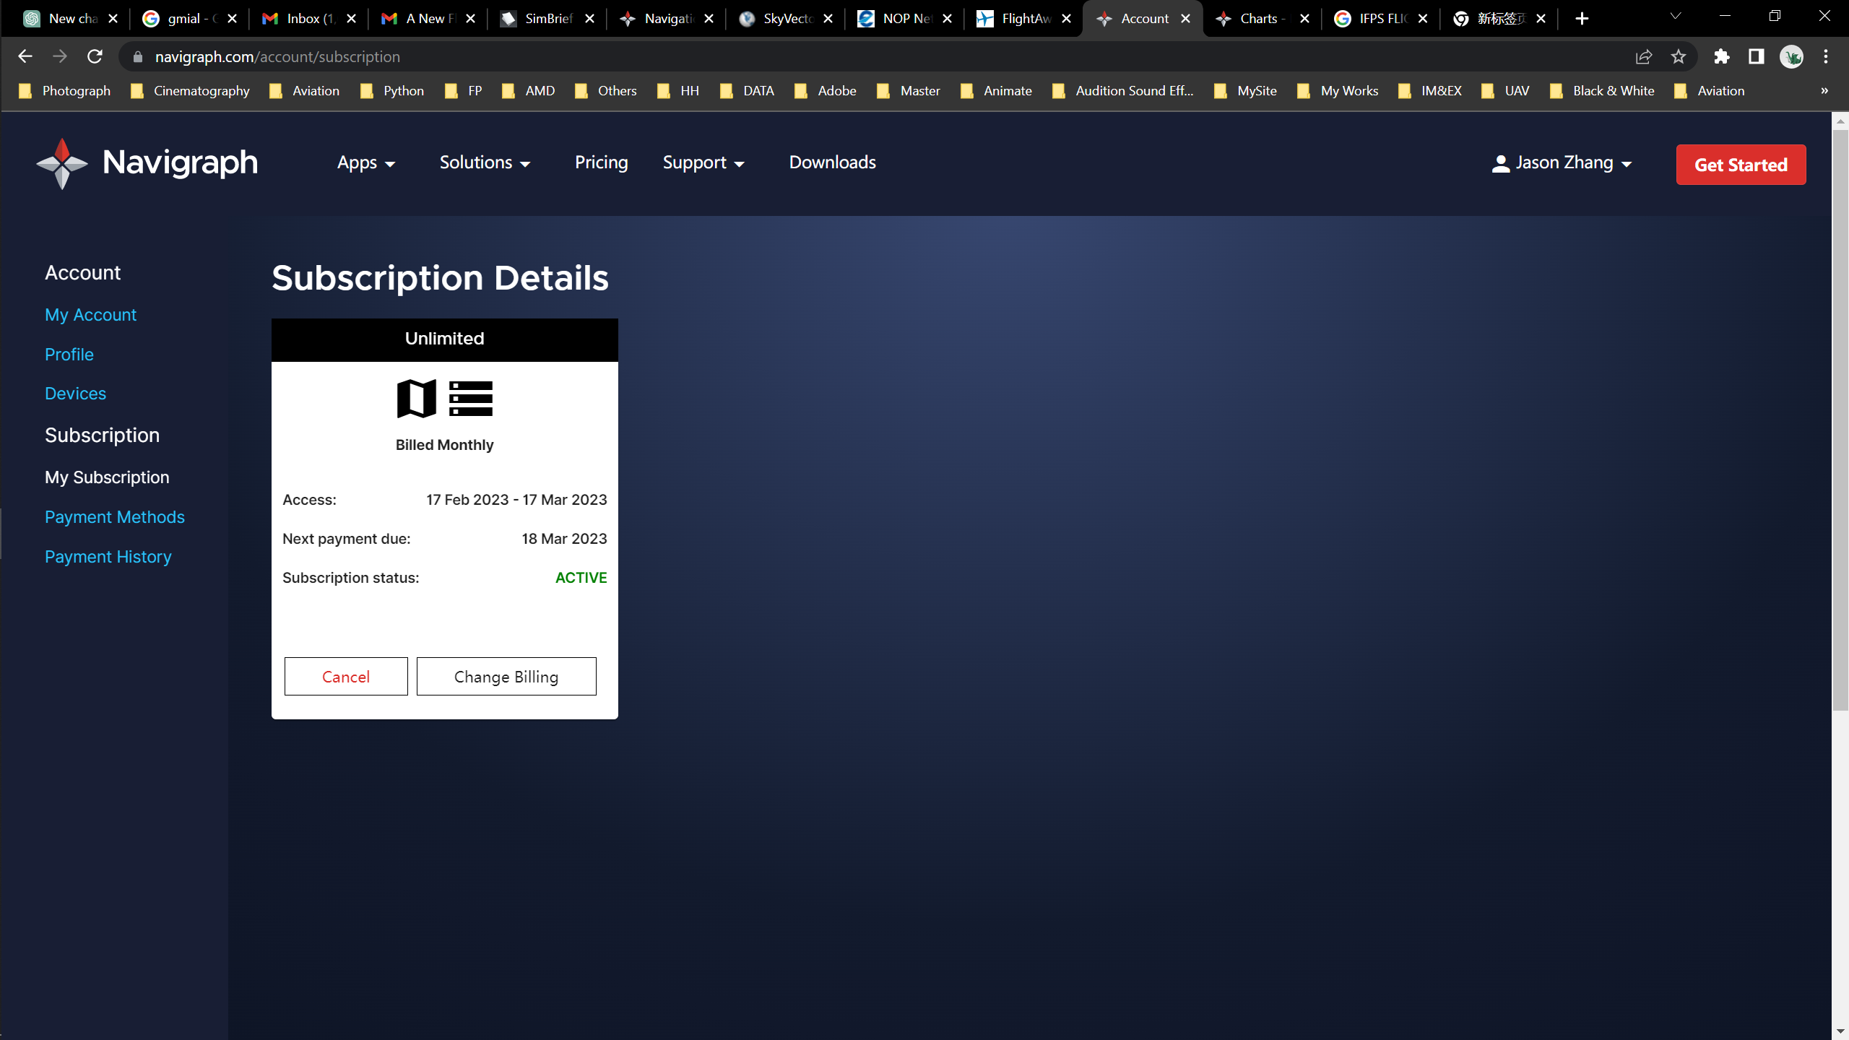The image size is (1849, 1040).
Task: Open the Payment Methods sidebar link
Action: [114, 517]
